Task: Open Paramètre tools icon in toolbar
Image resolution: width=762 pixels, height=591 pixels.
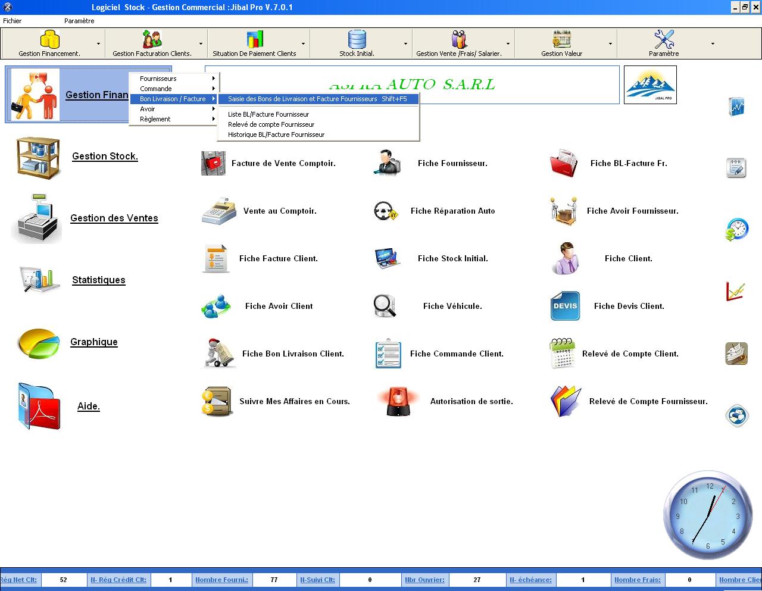Action: coord(664,39)
